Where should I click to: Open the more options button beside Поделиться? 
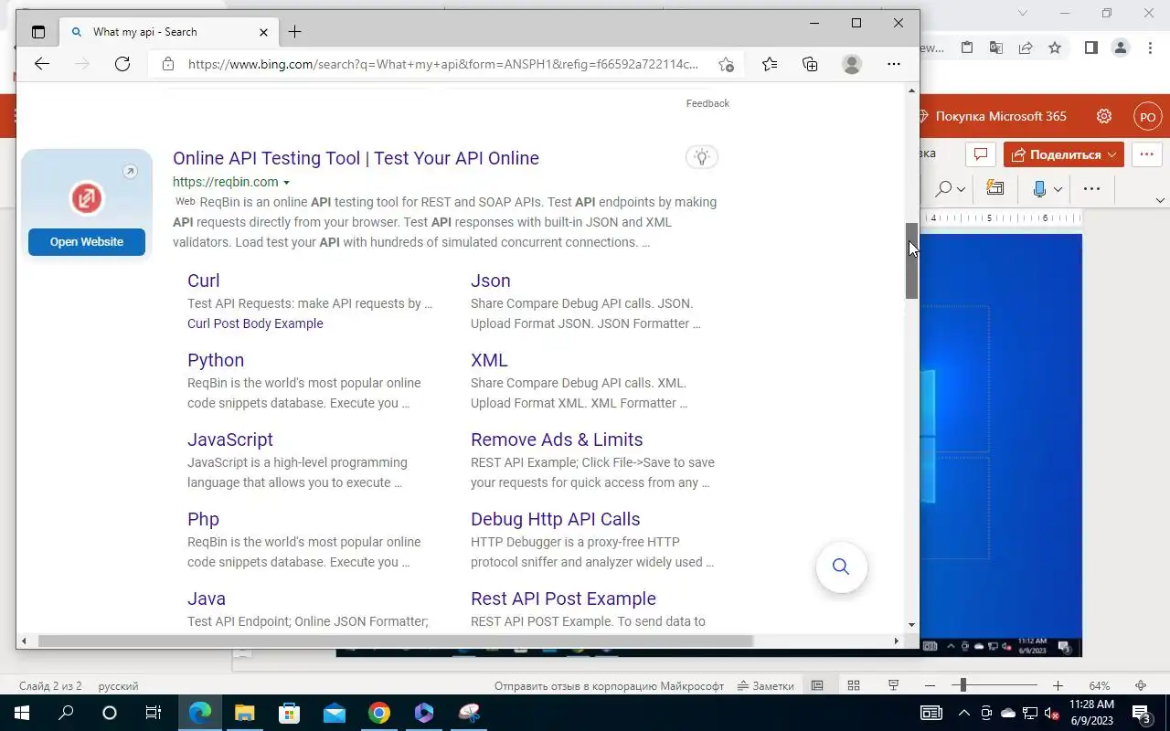[x=1146, y=154]
